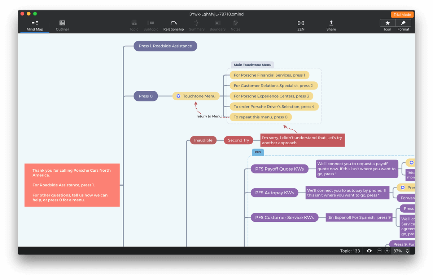Image resolution: width=433 pixels, height=280 pixels.
Task: Select the PFS Customer Service KWs topic
Action: click(284, 217)
